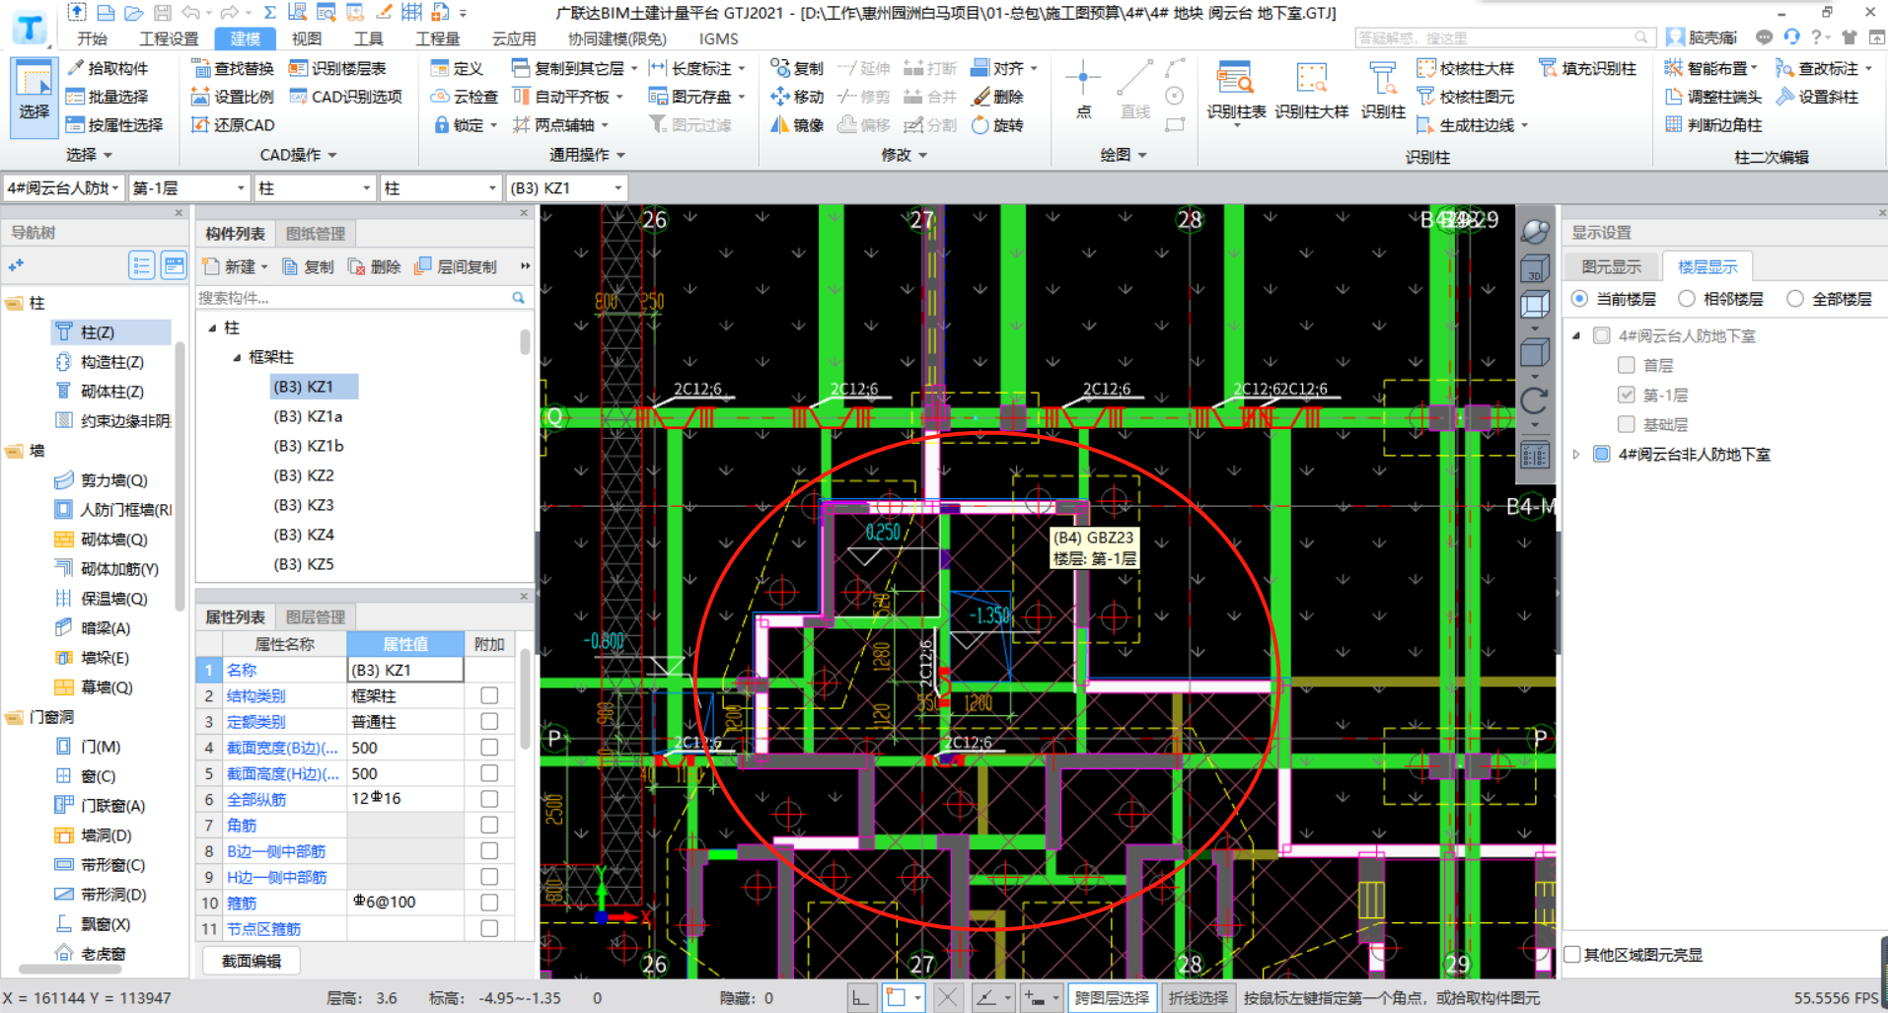Screen dimensions: 1888x1013
Task: Click the component list vertical scrollbar
Action: point(525,342)
